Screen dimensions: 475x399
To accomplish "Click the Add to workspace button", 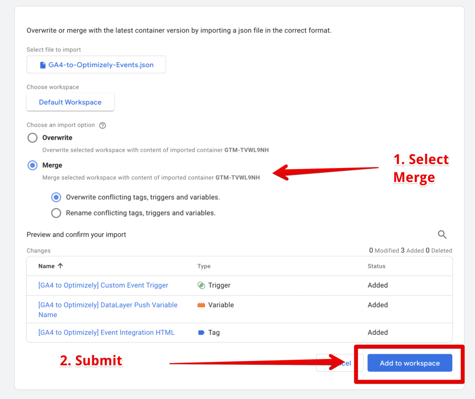I will click(410, 363).
